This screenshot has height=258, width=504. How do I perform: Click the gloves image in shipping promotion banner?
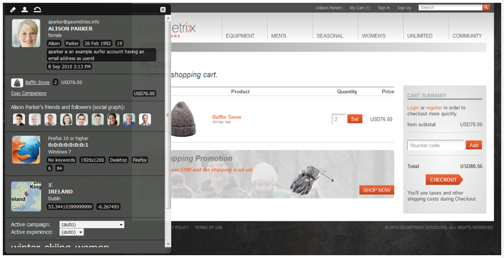pyautogui.click(x=310, y=180)
